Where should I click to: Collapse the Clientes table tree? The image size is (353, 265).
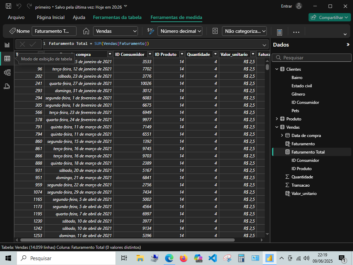point(277,69)
